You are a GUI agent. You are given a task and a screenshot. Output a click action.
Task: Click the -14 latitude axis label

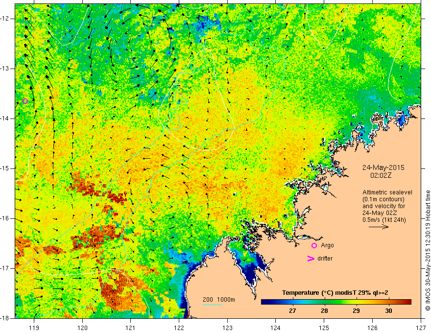[5, 119]
